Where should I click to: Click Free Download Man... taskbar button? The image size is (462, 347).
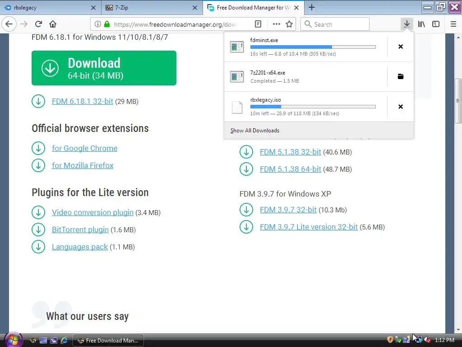pos(108,341)
